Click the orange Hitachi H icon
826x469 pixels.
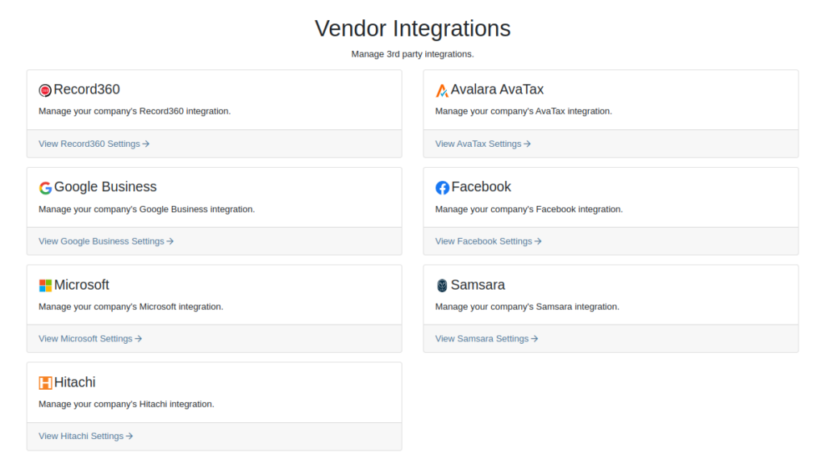[x=45, y=383]
